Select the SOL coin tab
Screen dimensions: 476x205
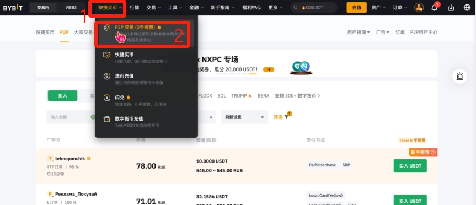point(222,96)
